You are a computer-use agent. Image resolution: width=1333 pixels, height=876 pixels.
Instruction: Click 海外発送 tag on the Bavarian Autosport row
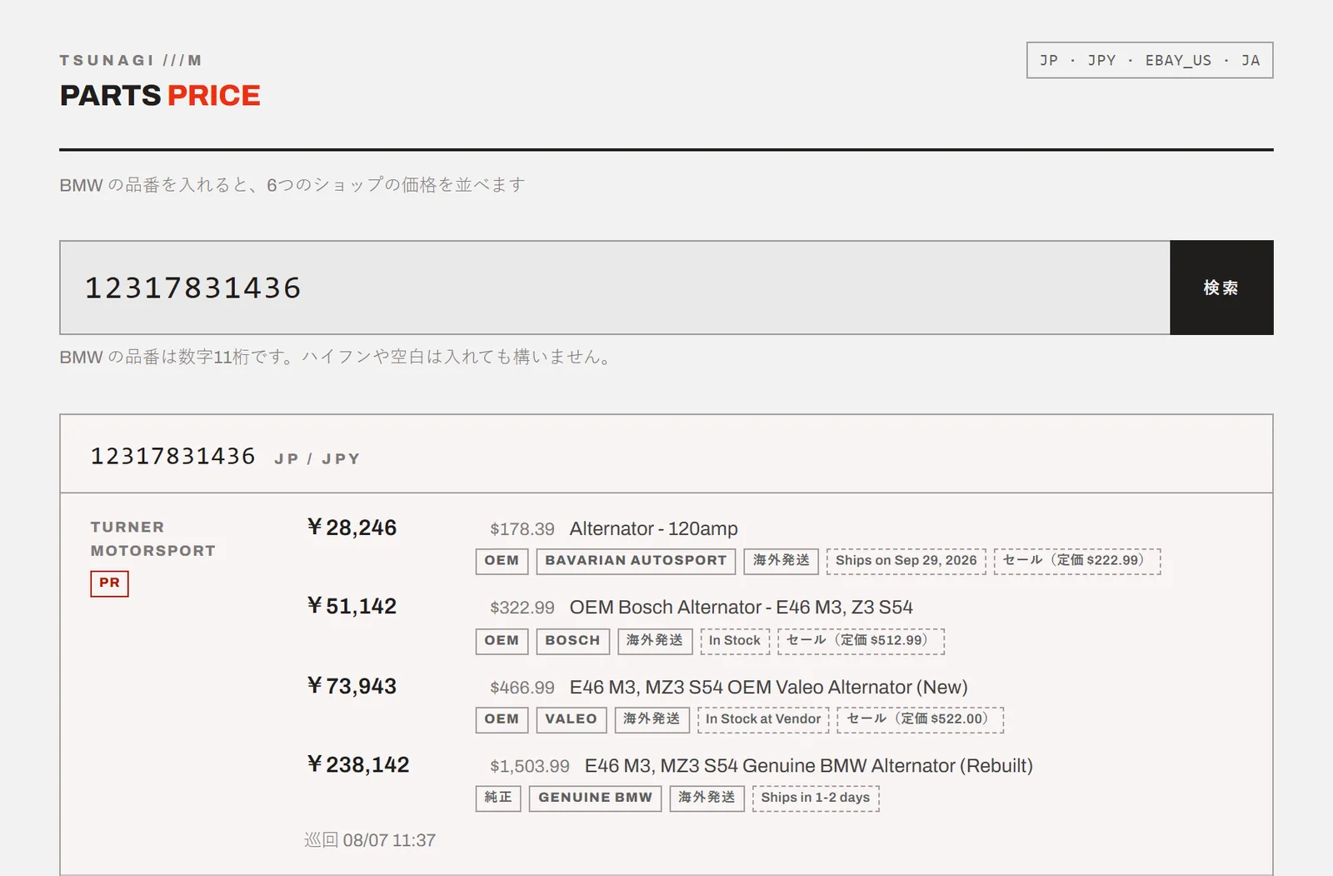(781, 561)
